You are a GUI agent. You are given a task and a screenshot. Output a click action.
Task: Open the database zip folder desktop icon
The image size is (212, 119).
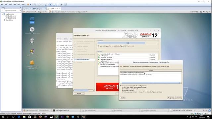32,65
